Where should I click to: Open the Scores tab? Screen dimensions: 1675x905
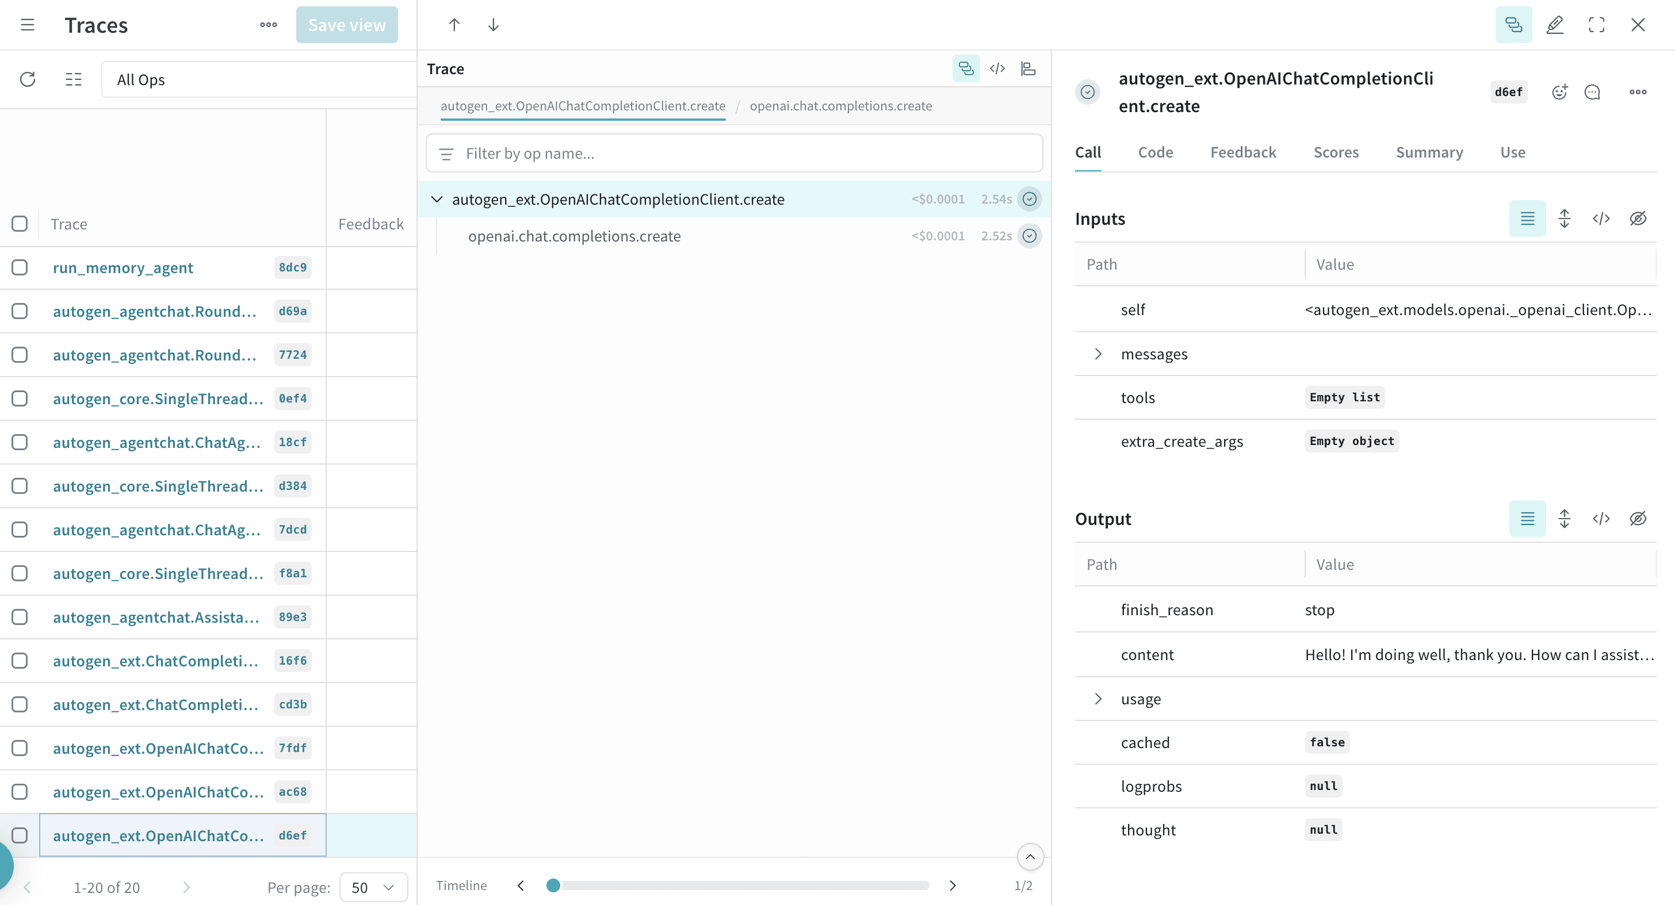1336,152
